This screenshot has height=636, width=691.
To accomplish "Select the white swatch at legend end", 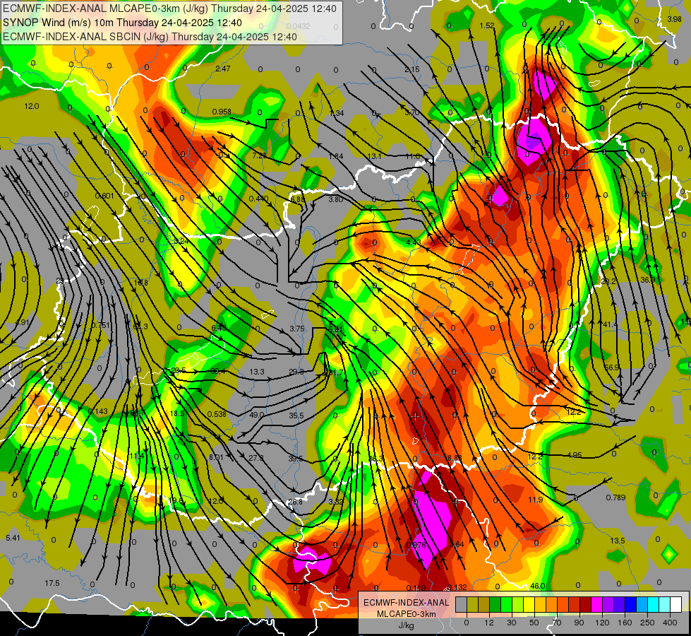I will point(675,605).
